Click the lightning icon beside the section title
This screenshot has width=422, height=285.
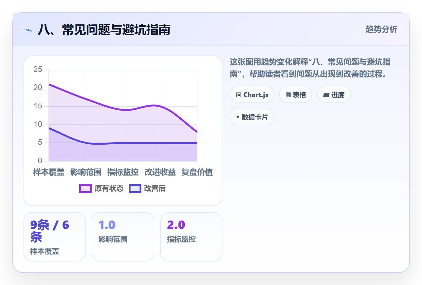[29, 30]
